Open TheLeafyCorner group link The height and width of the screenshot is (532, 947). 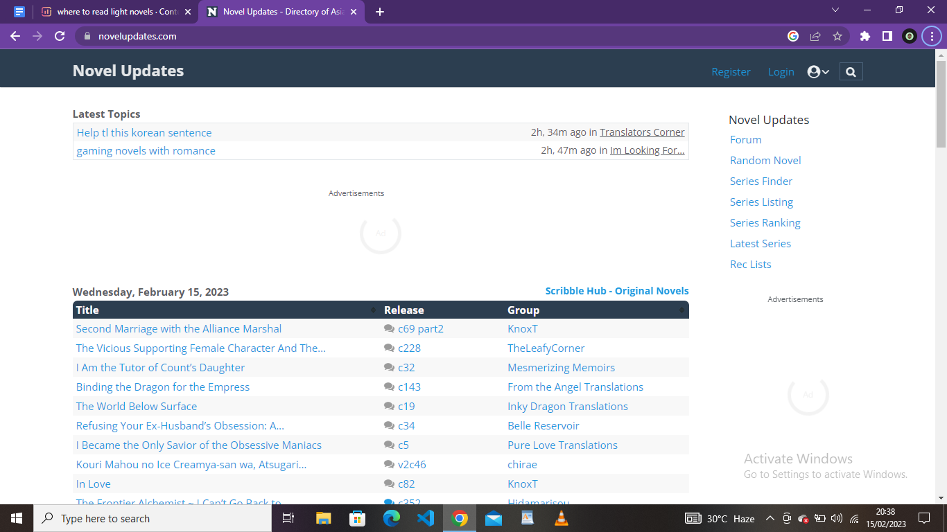tap(546, 348)
